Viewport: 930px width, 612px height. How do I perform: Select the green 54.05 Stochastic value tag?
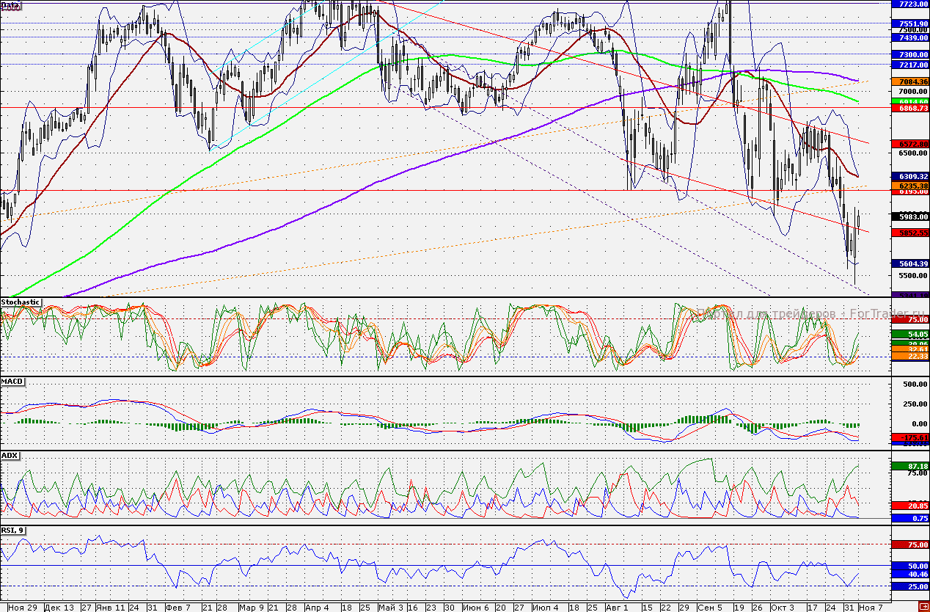909,334
